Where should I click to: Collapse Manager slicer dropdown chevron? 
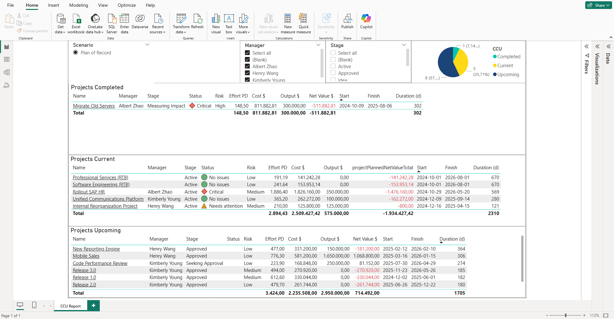318,45
